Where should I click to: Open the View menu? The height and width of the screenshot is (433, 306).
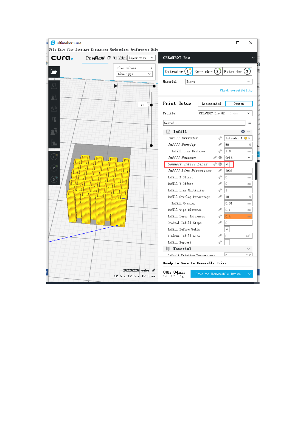[x=70, y=50]
